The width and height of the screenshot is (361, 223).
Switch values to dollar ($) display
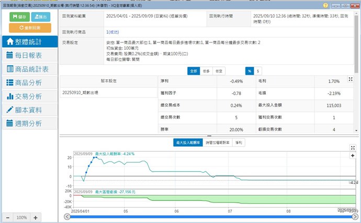click(257, 71)
